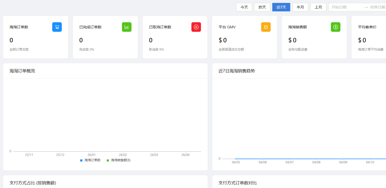Click the green dollar sign icon

336,27
